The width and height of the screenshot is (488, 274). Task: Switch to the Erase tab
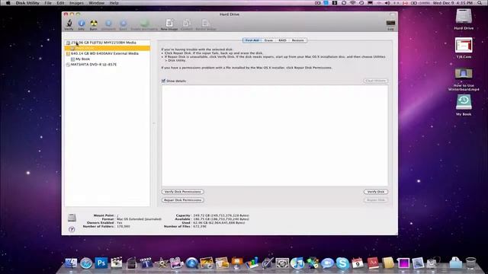(268, 40)
